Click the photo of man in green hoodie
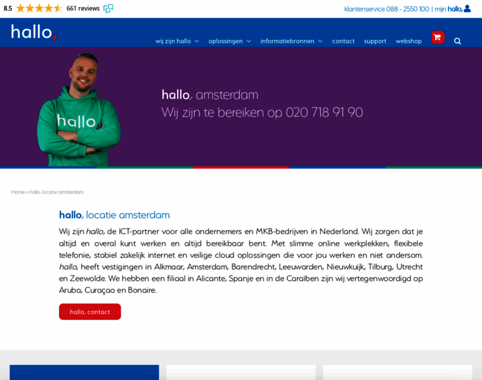Viewport: 482px width, 380px height. tap(79, 110)
